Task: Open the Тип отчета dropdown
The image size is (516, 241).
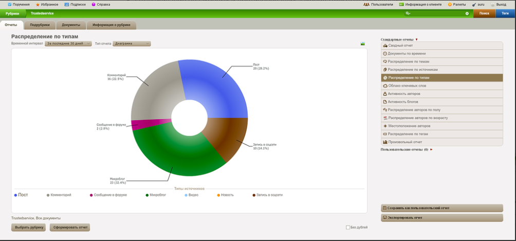Action: tap(132, 44)
